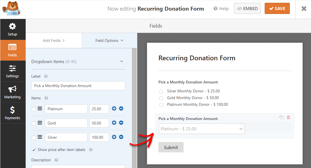Screen dimensions: 311x168
Task: Edit the Label input field
Action: pyautogui.click(x=78, y=86)
